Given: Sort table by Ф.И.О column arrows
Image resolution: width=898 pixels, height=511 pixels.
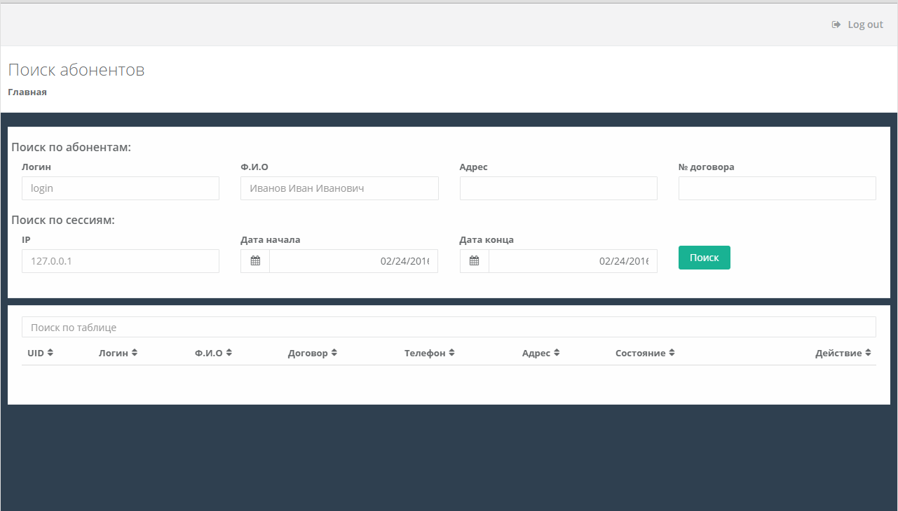Looking at the screenshot, I should [x=229, y=353].
